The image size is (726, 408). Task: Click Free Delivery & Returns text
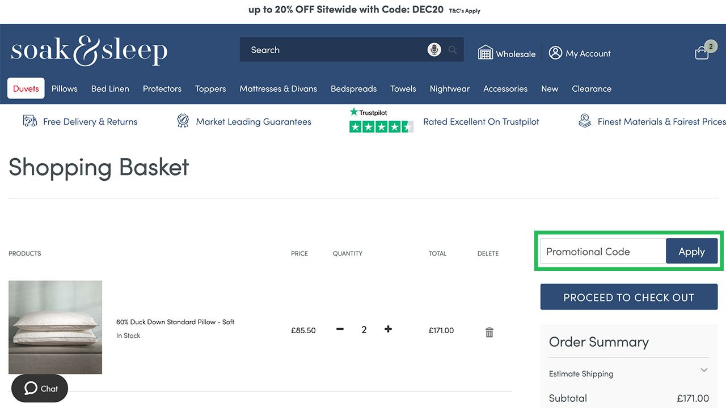click(90, 121)
